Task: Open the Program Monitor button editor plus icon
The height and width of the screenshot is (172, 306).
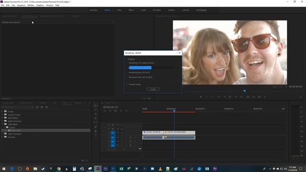Action: pos(301,97)
